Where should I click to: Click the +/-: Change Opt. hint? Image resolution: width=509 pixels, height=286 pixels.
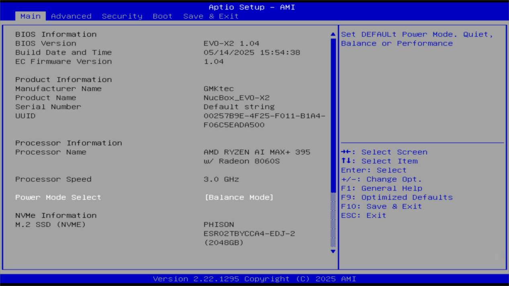[x=382, y=179]
